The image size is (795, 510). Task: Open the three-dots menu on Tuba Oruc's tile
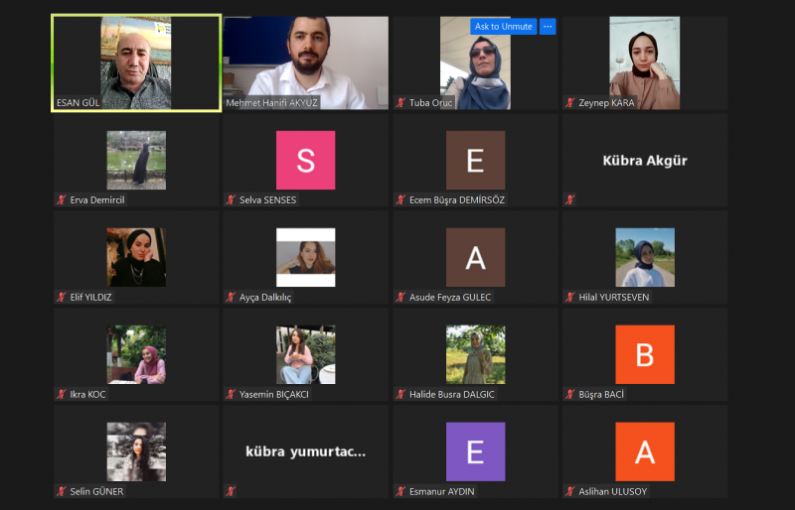[548, 27]
